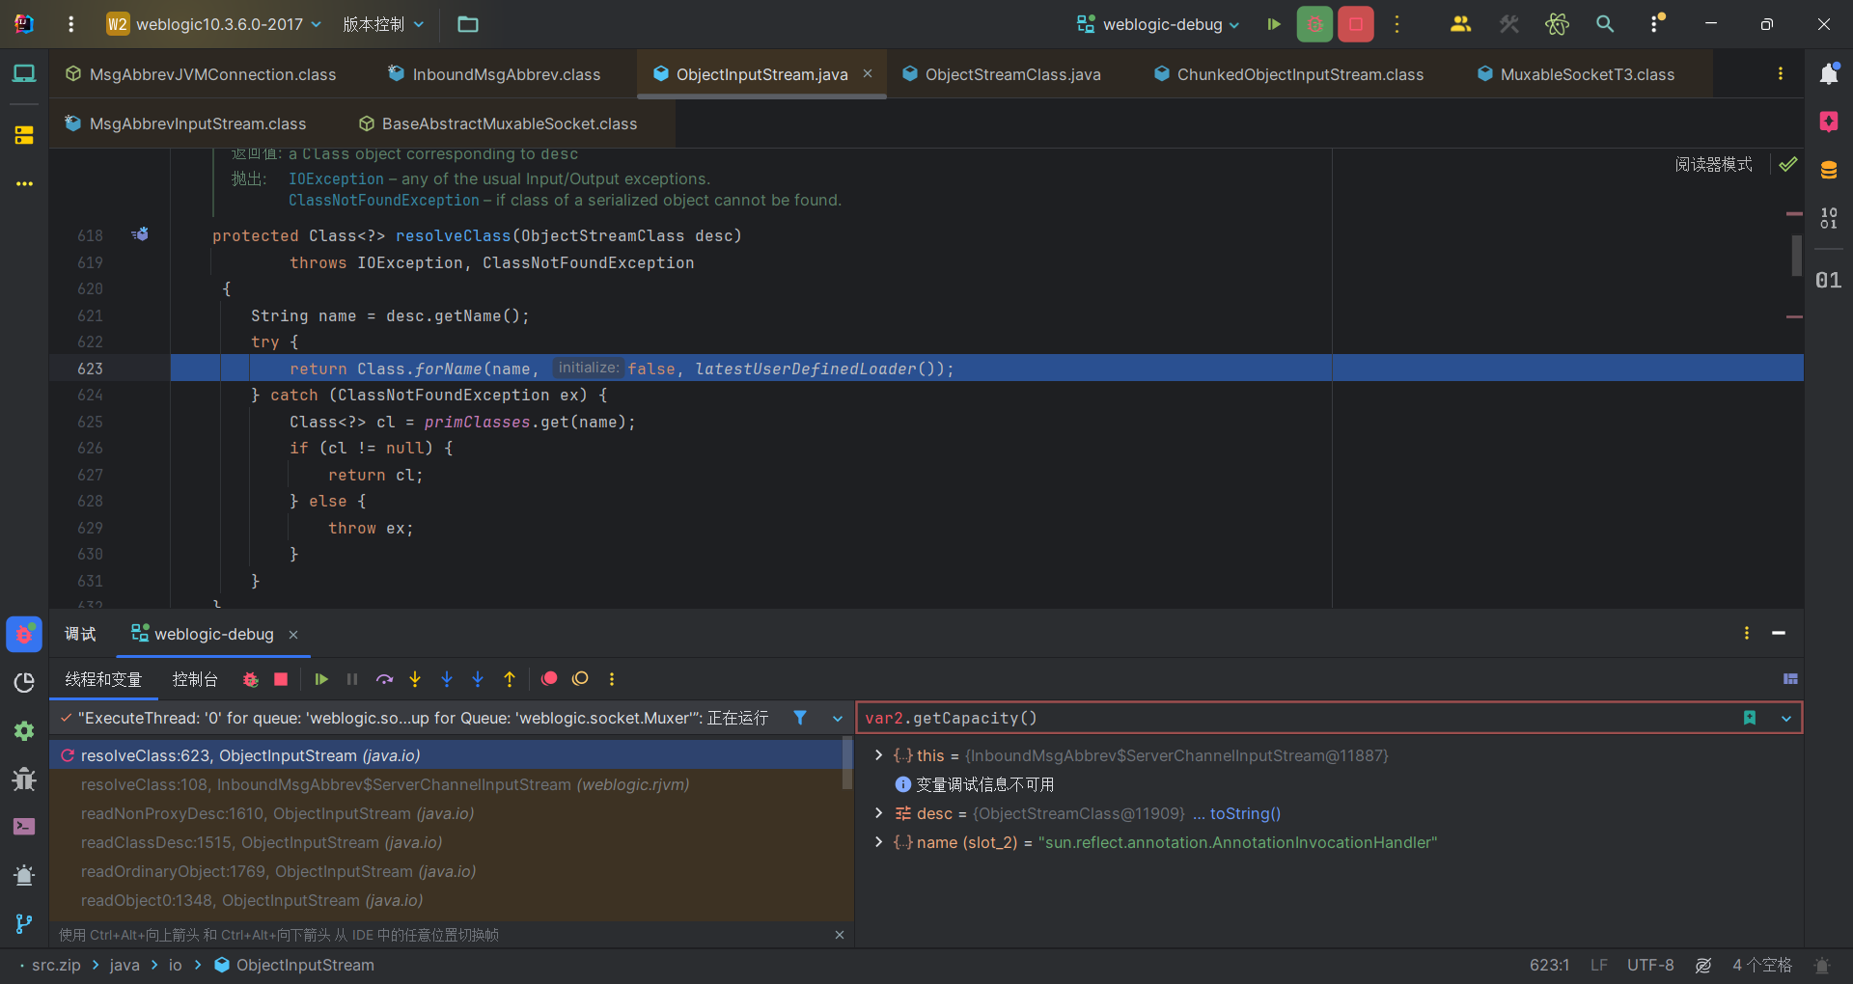Image resolution: width=1853 pixels, height=984 pixels.
Task: Change UTF-8 file encoding in status bar
Action: [1650, 965]
